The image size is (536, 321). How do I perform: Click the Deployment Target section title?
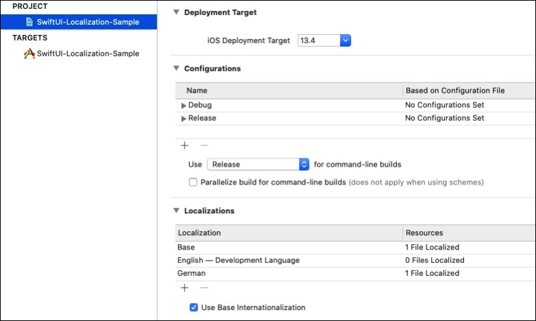[220, 12]
